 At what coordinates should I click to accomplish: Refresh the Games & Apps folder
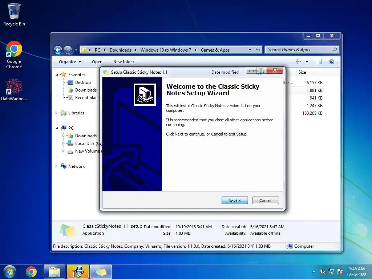point(258,50)
